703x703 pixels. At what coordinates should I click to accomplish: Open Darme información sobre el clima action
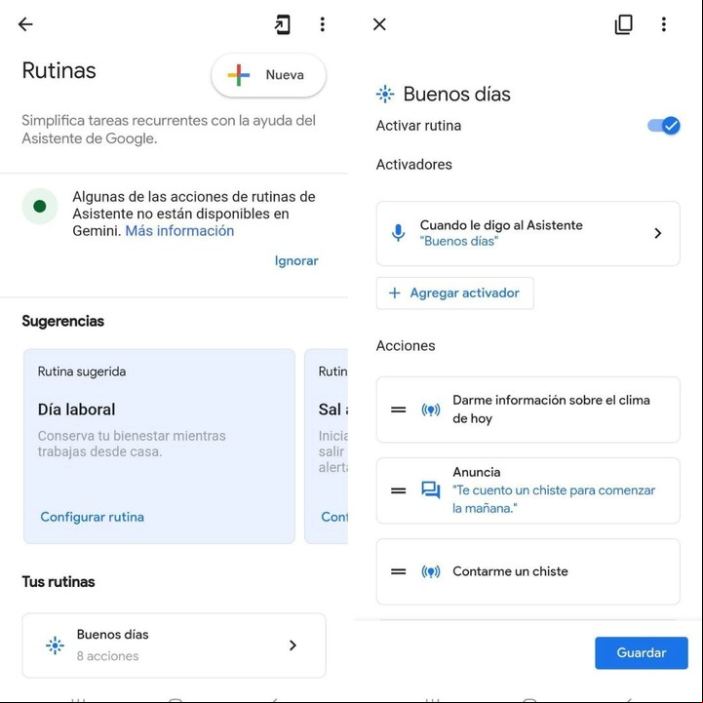tap(528, 410)
